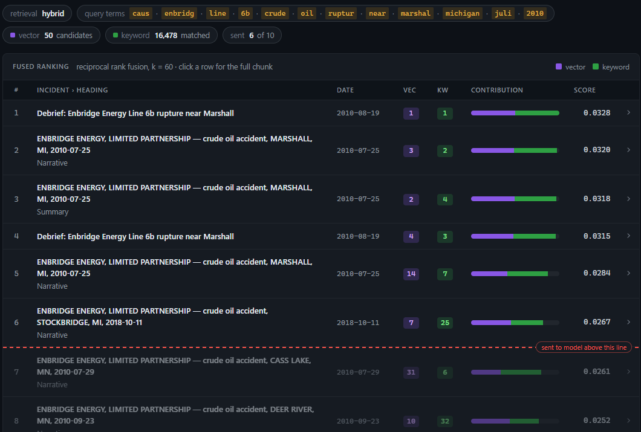Select the 'marshal' query term chip

coord(415,13)
